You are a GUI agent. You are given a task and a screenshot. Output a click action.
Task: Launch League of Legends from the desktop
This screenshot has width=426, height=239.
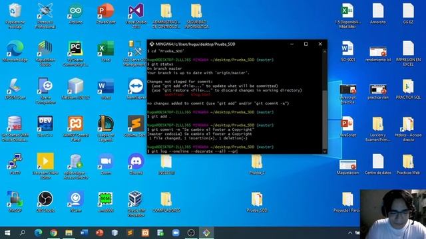point(106,129)
